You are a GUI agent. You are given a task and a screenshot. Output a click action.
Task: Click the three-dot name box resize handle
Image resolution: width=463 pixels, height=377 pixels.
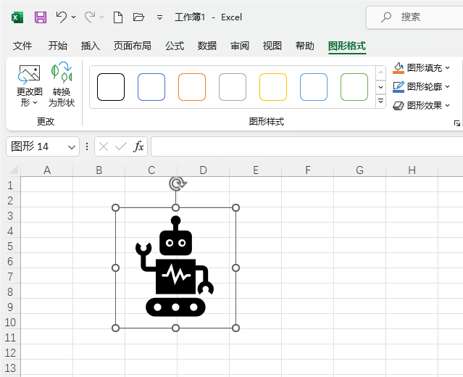click(87, 146)
